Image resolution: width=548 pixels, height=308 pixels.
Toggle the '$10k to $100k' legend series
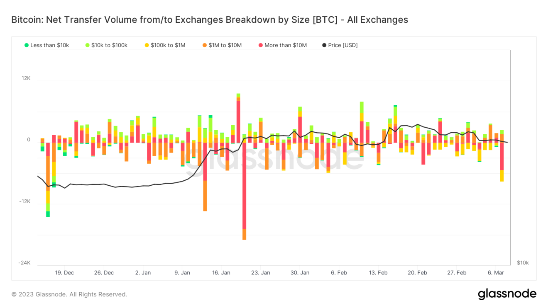click(x=106, y=45)
